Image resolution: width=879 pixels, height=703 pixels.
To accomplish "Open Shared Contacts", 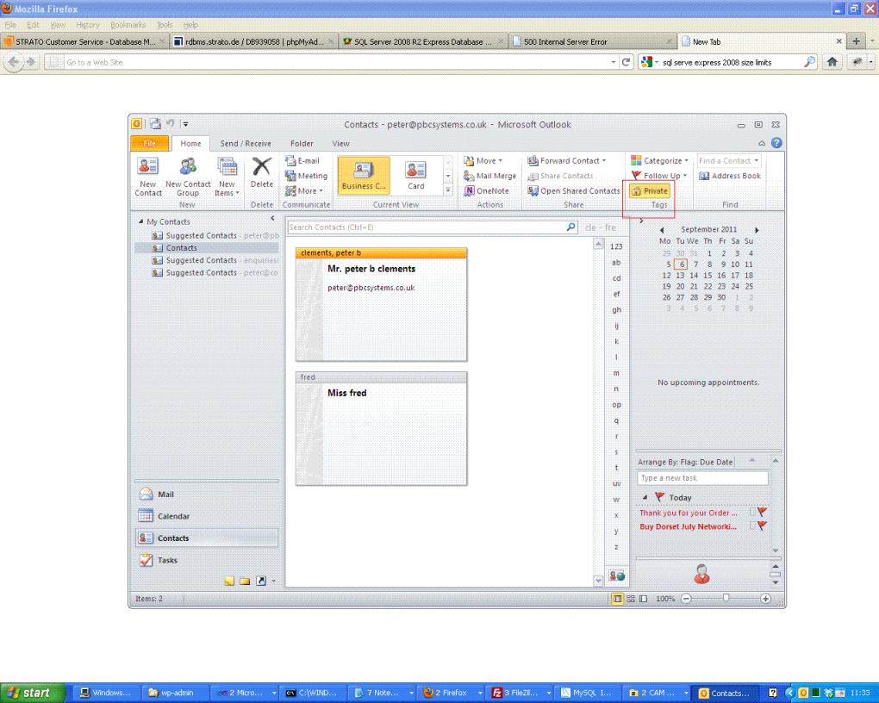I will click(x=573, y=191).
